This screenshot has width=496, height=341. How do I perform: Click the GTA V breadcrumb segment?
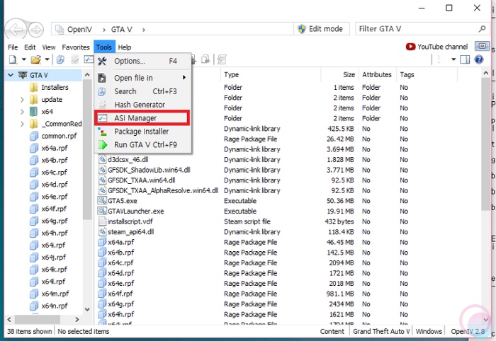pyautogui.click(x=121, y=30)
